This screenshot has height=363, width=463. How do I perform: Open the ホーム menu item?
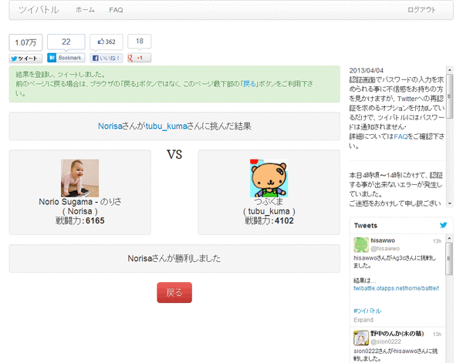[x=85, y=10]
